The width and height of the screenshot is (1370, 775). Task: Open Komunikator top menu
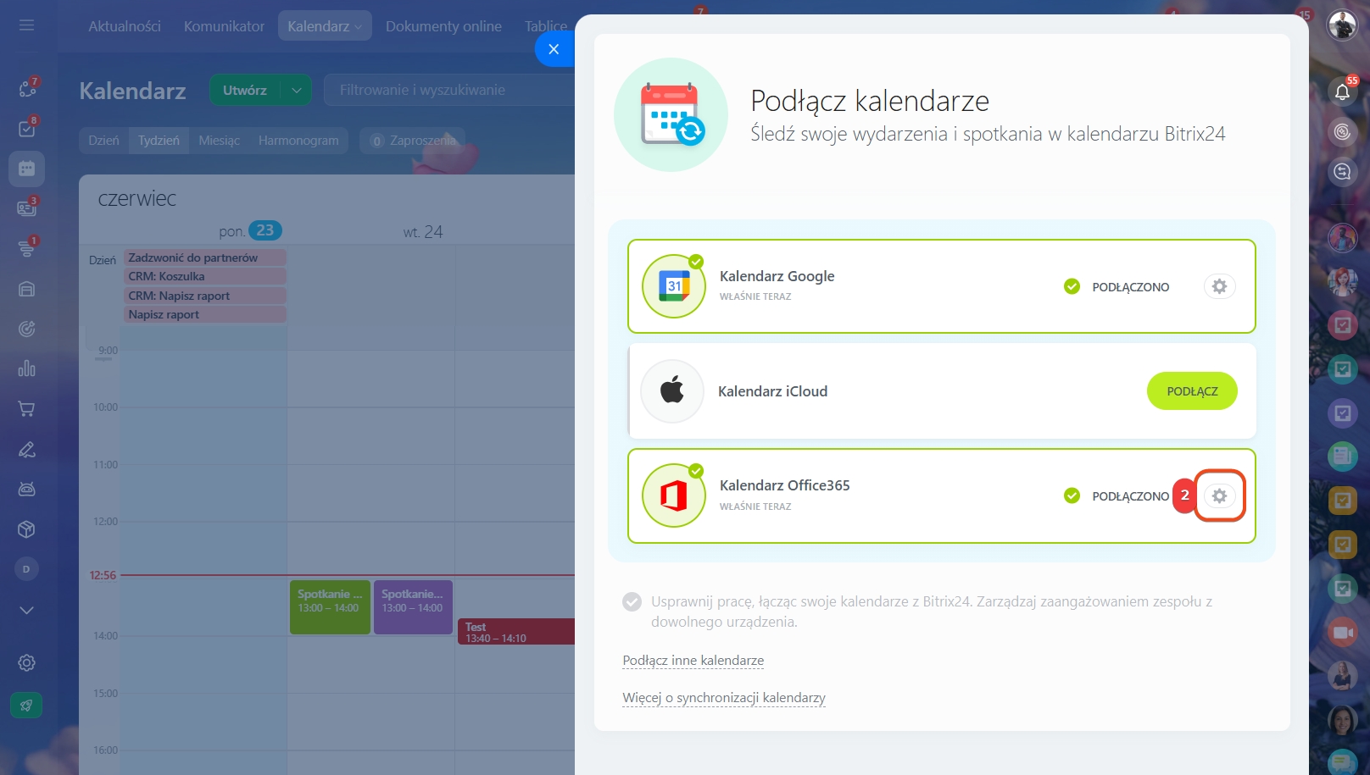tap(224, 26)
